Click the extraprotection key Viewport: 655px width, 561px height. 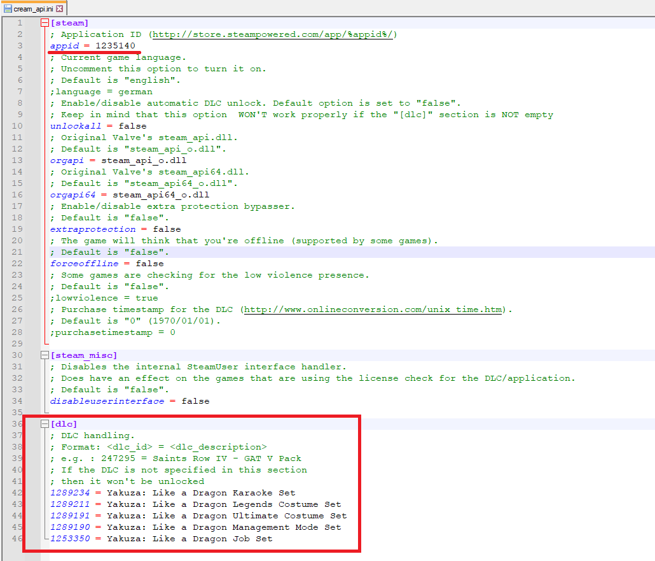93,229
